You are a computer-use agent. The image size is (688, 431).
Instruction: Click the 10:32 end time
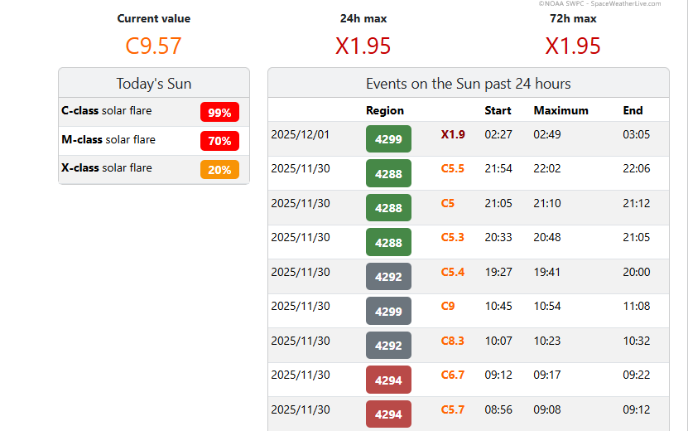click(x=636, y=341)
